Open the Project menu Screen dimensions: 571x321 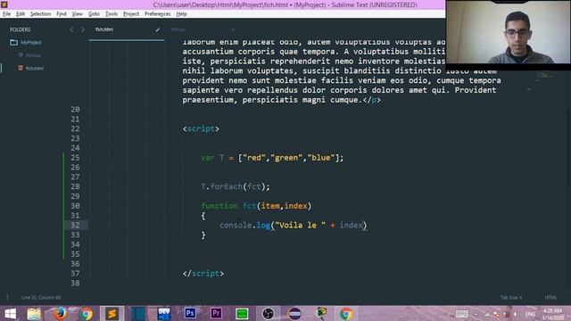pyautogui.click(x=131, y=14)
